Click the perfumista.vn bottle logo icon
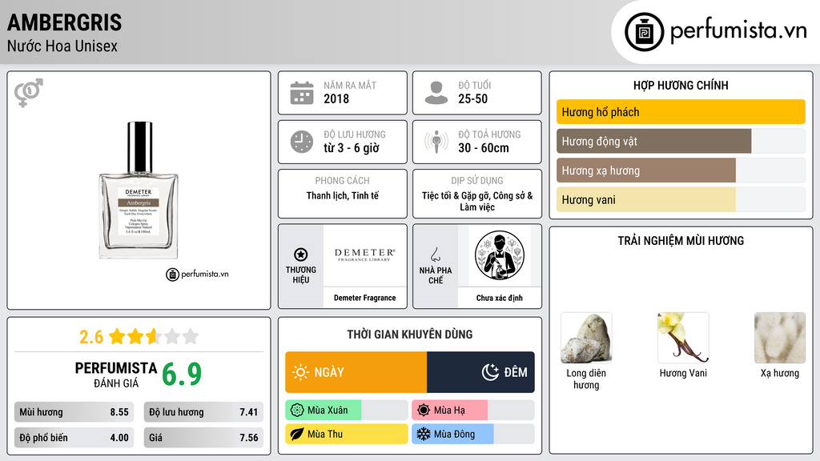820x461 pixels. click(644, 32)
